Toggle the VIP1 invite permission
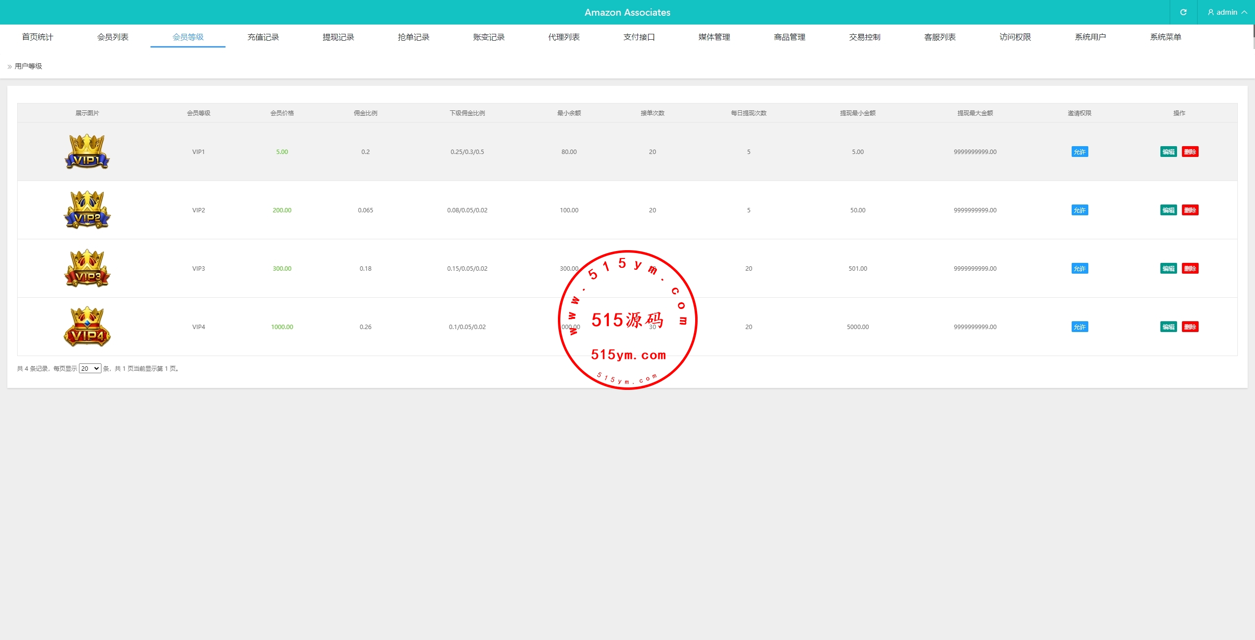This screenshot has height=640, width=1255. point(1079,152)
